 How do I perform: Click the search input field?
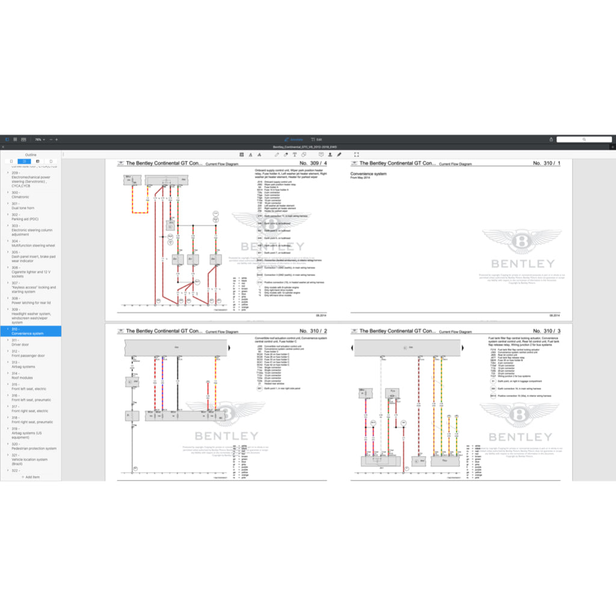point(584,139)
